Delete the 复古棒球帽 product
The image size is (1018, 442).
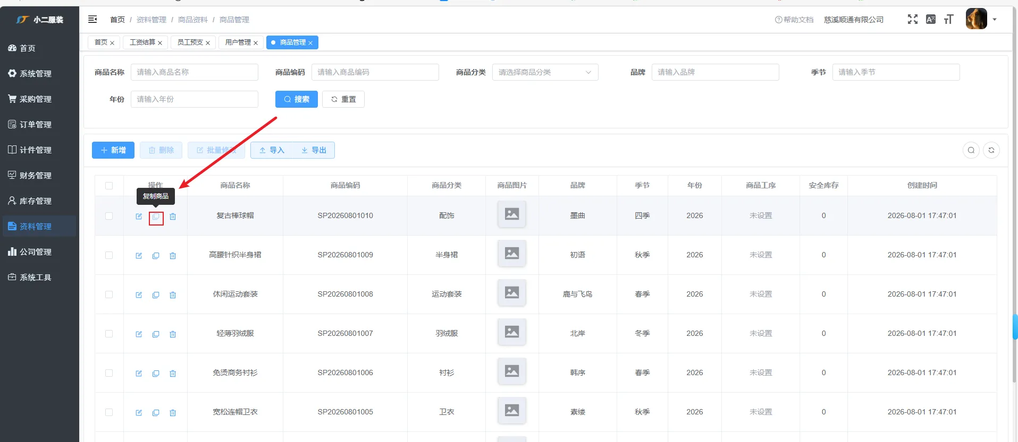(x=173, y=216)
